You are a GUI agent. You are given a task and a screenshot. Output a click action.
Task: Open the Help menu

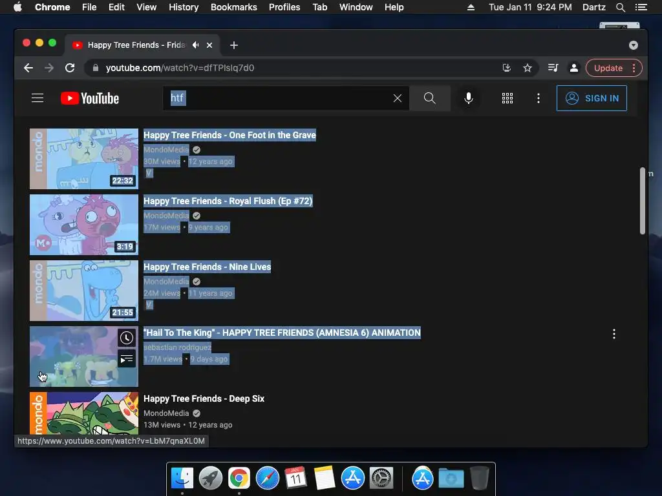tap(394, 7)
